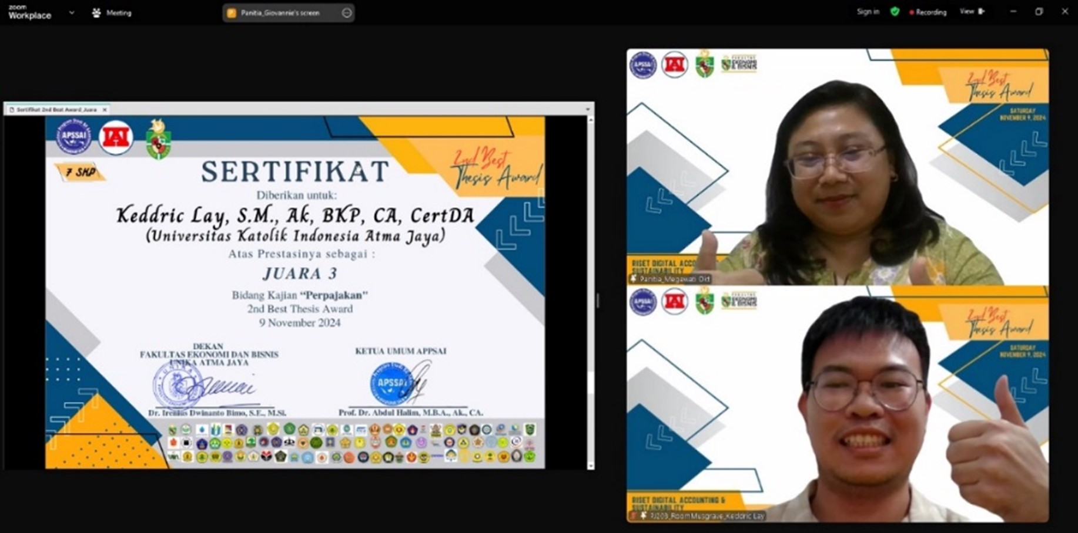
Task: Open the Meeting tab
Action: (112, 12)
